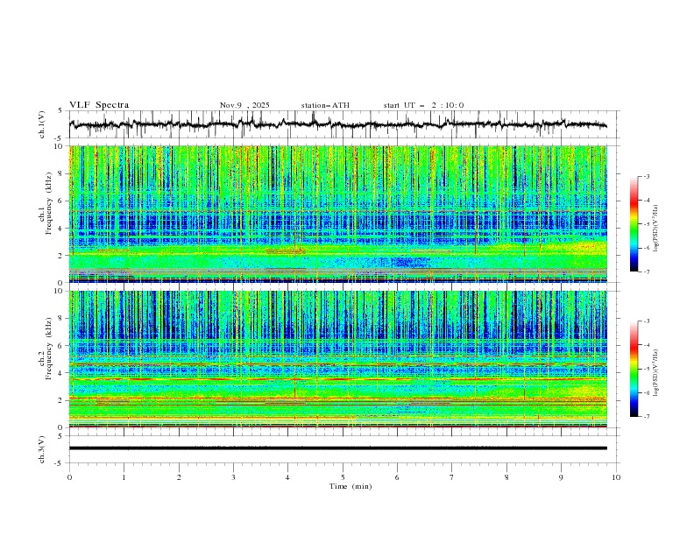The height and width of the screenshot is (536, 694).
Task: Click the date text "Nov.9 , 2025"
Action: click(244, 105)
